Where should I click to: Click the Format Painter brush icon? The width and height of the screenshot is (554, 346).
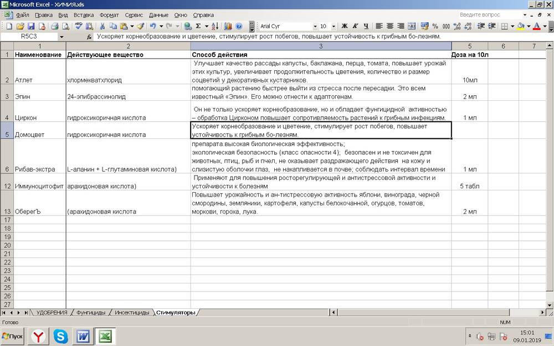(140, 26)
